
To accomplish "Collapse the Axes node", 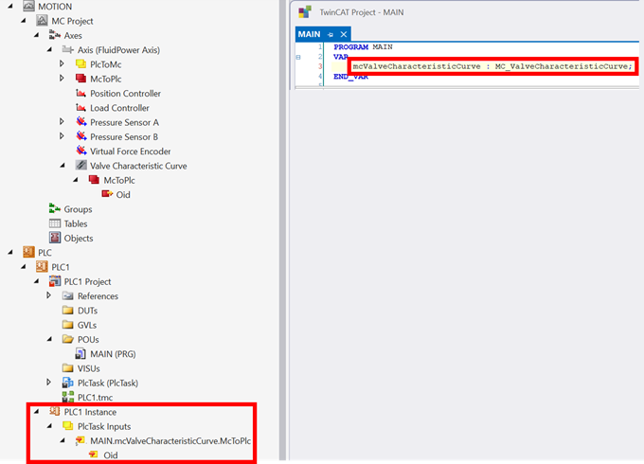I will tap(37, 35).
